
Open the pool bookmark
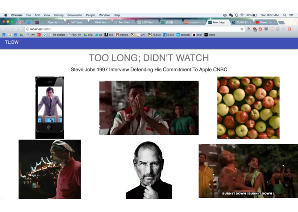(x=197, y=35)
